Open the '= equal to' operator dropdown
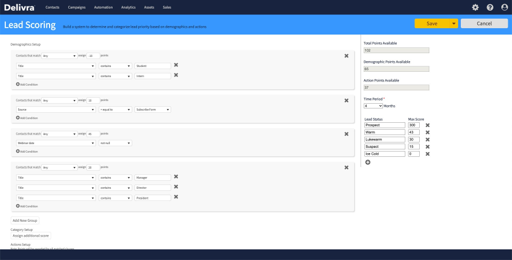Screen dimensions: 512x260 point(116,110)
